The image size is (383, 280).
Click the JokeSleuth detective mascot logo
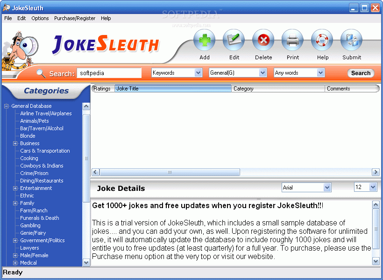tap(20, 51)
